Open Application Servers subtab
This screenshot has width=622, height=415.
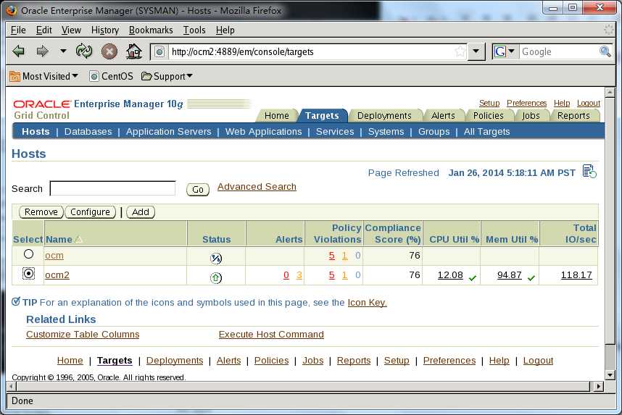[169, 132]
